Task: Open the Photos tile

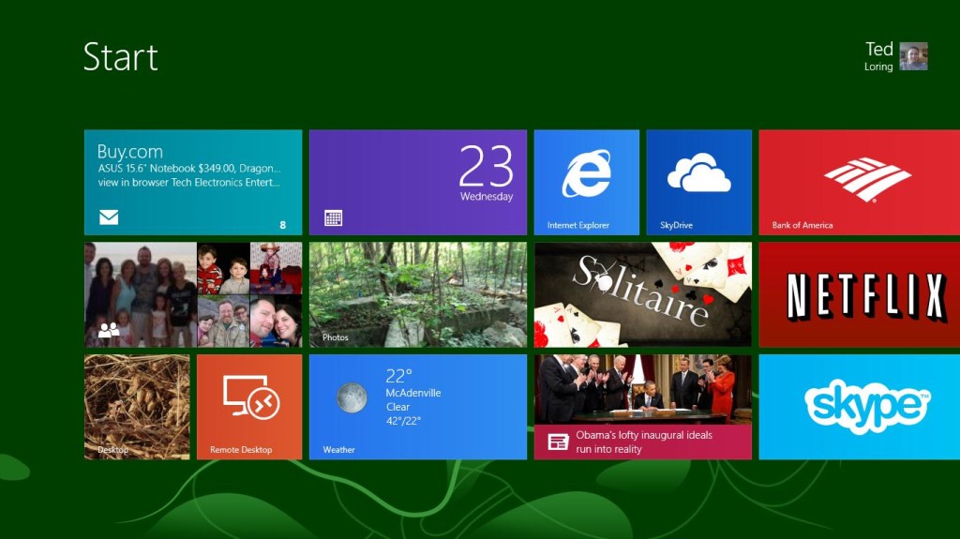Action: tap(417, 294)
